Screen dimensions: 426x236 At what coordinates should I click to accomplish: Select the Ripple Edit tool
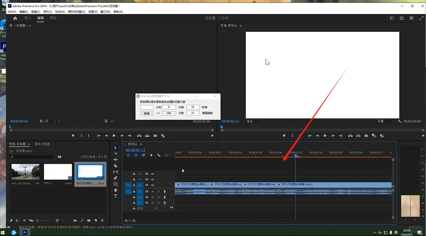(115, 160)
